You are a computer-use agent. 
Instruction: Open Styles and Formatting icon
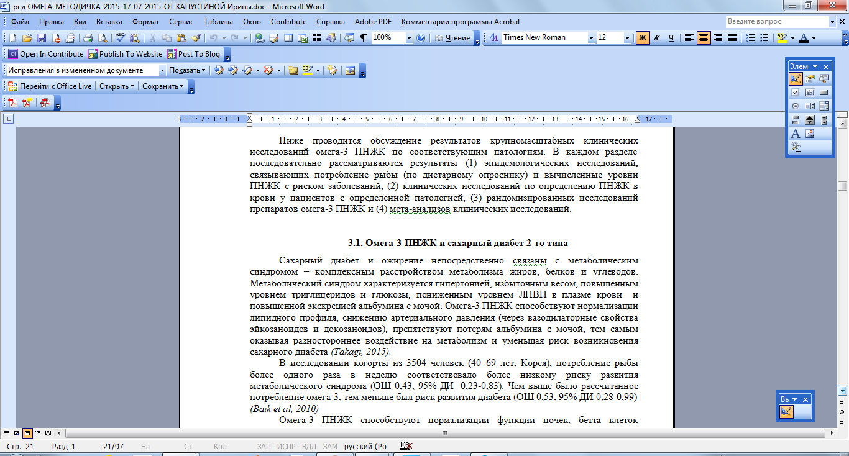point(494,38)
